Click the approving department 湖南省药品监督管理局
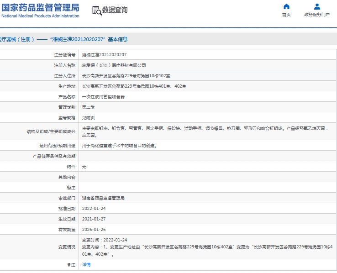Image resolution: width=337 pixels, height=273 pixels. 103,198
